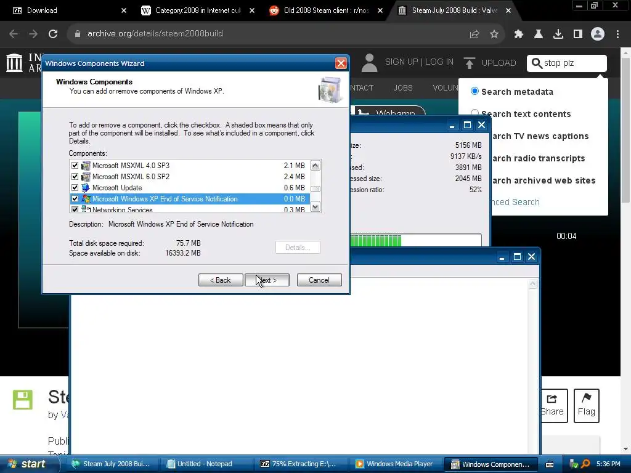The image size is (631, 473).
Task: Open the downloads icon in Chrome toolbar
Action: 558,34
